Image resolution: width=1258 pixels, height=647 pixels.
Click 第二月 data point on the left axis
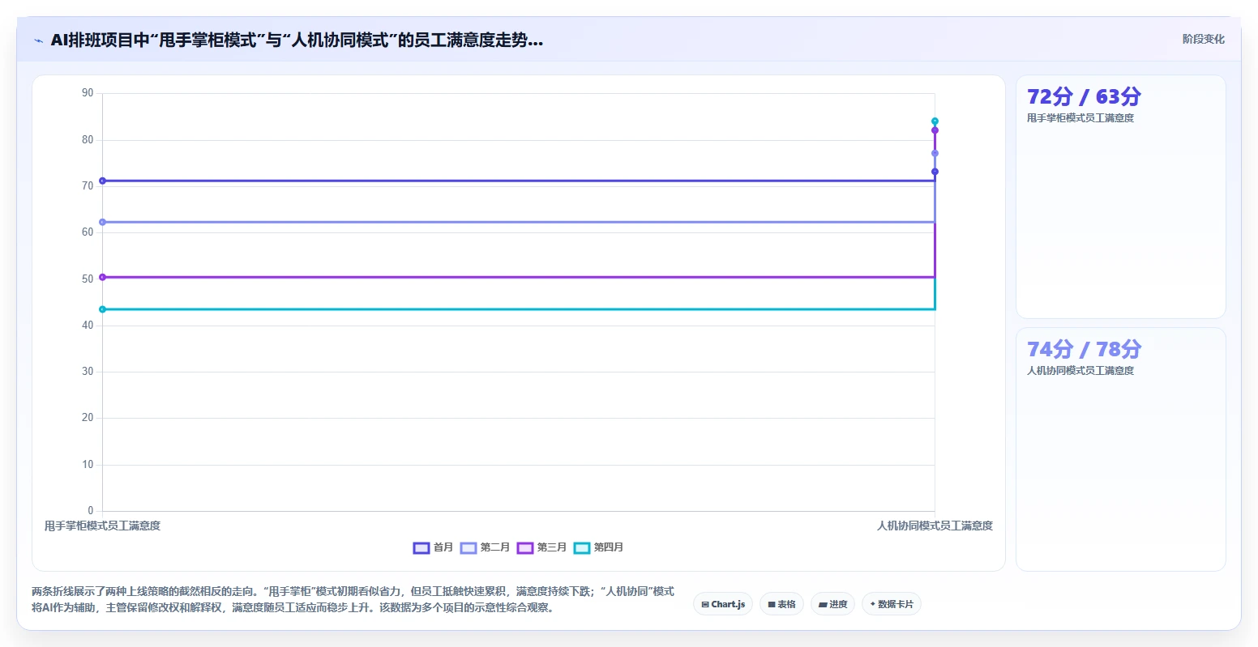(102, 222)
